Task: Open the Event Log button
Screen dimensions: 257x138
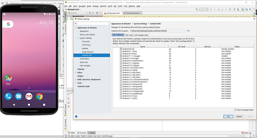Action: [247, 133]
